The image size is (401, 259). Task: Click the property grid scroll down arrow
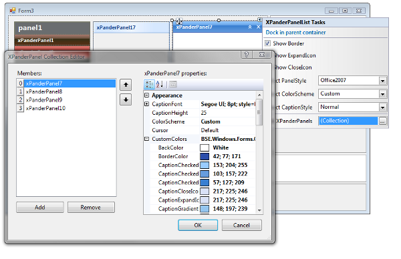(x=259, y=210)
